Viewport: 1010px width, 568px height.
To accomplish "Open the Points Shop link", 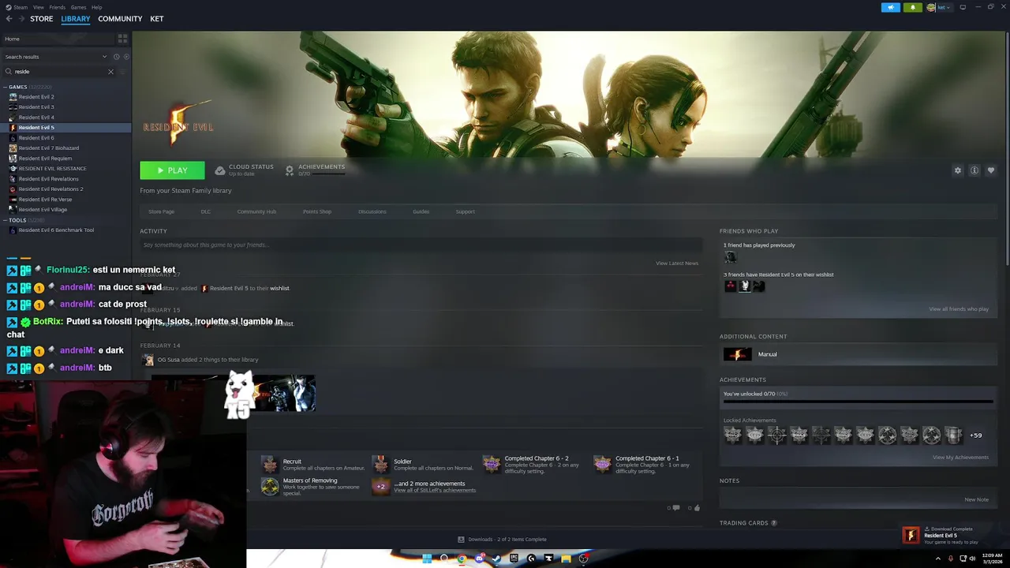I will [x=317, y=211].
